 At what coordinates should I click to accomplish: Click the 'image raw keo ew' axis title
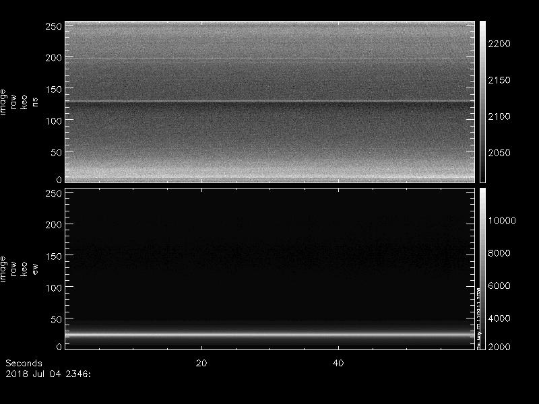point(19,269)
